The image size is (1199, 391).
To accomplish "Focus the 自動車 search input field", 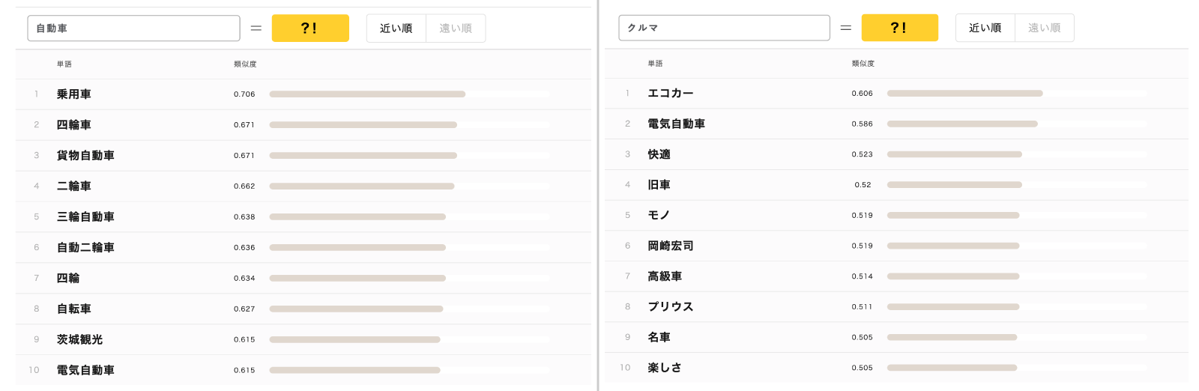I will [134, 28].
